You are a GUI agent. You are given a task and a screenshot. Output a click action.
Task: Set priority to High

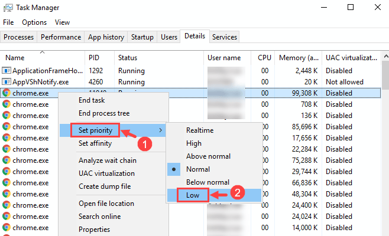[x=215, y=143]
